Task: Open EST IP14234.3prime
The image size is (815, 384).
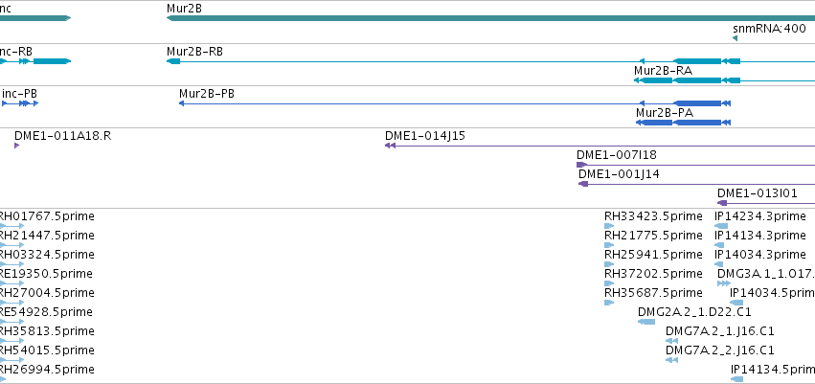Action: [760, 216]
